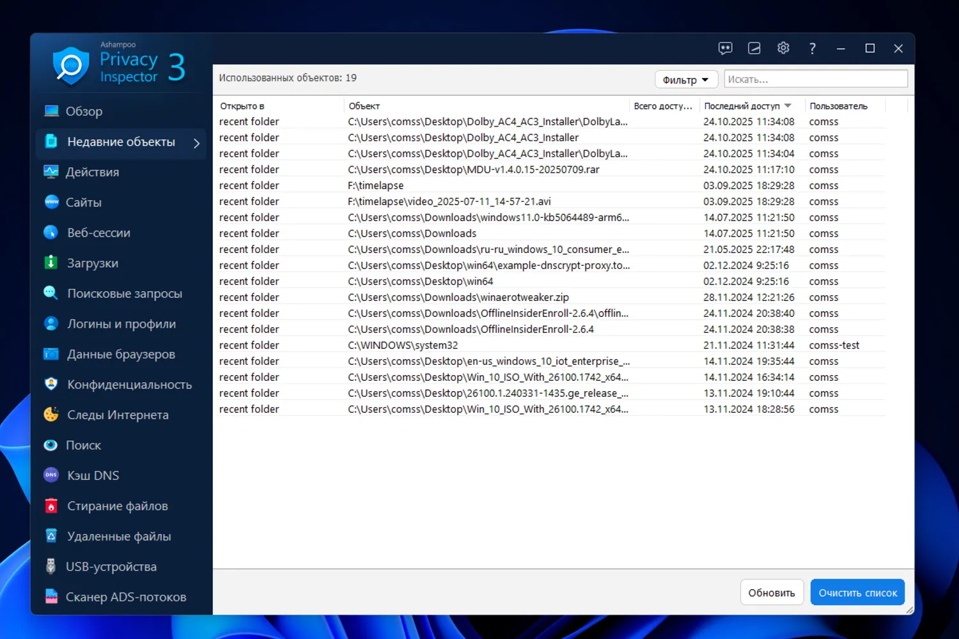
Task: Click the USB-устройства icon
Action: 51,566
